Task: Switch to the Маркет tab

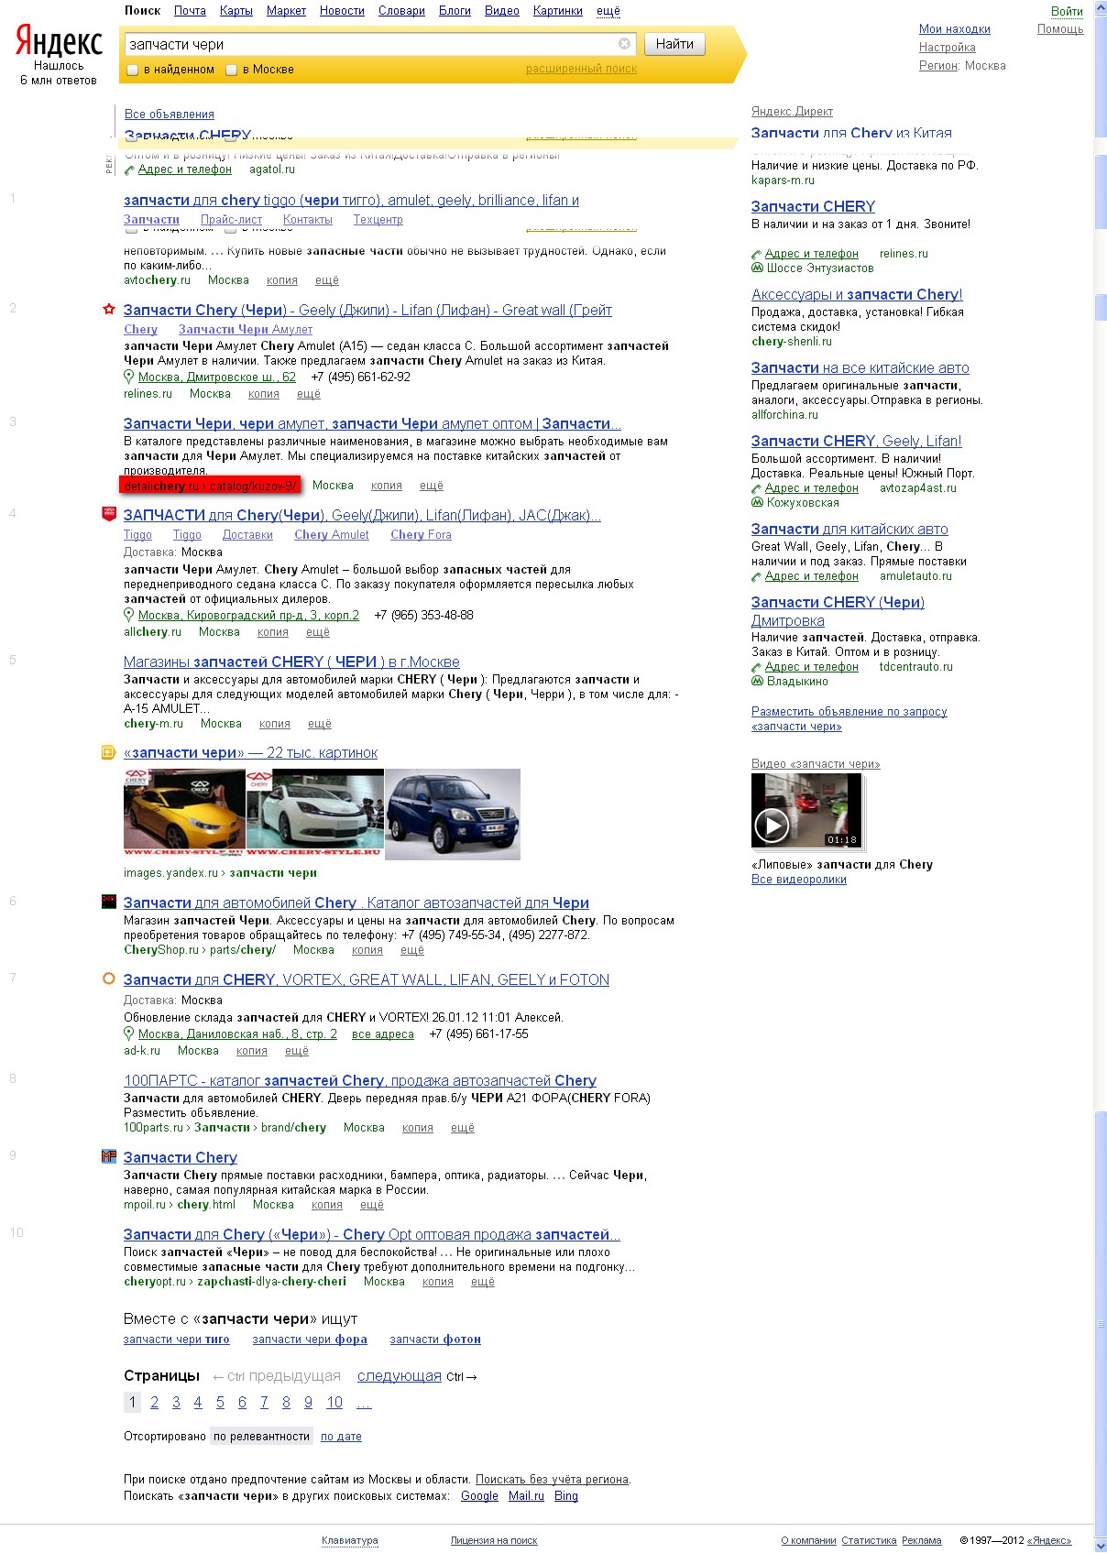Action: (287, 11)
